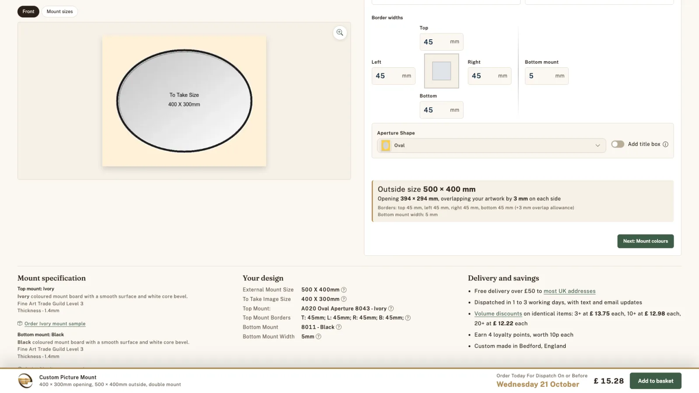Click the Bottom mount width field
Viewport: 699px width, 393px height.
tap(547, 76)
